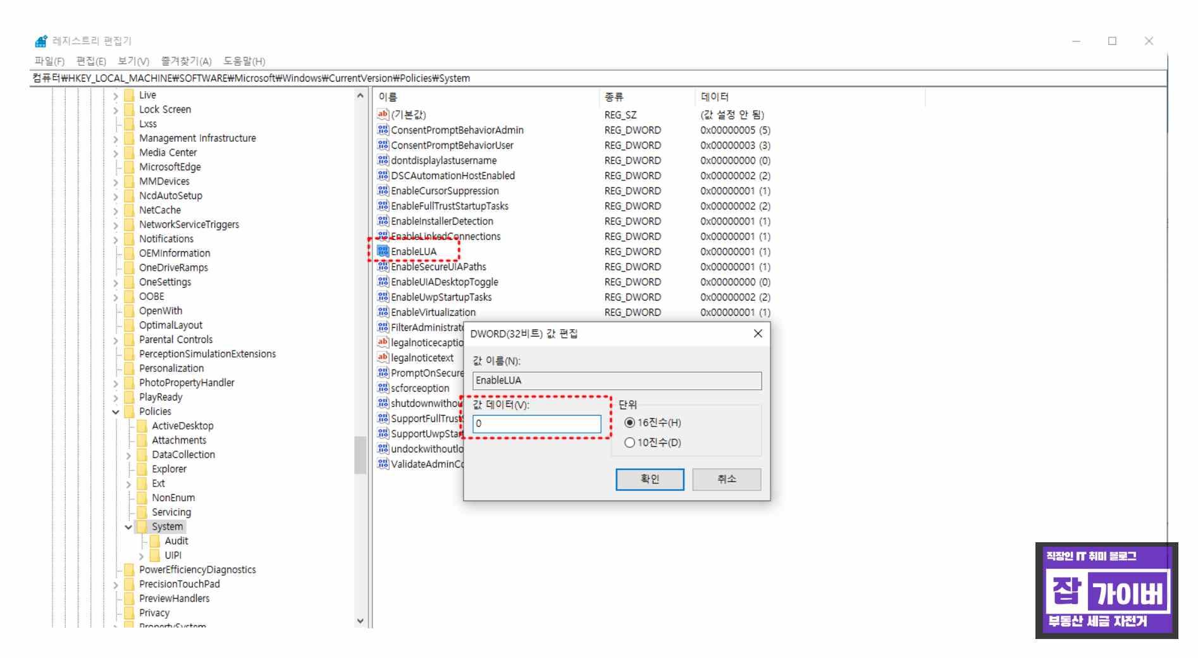Click the Audit folder icon
The width and height of the screenshot is (1198, 658).
[155, 541]
